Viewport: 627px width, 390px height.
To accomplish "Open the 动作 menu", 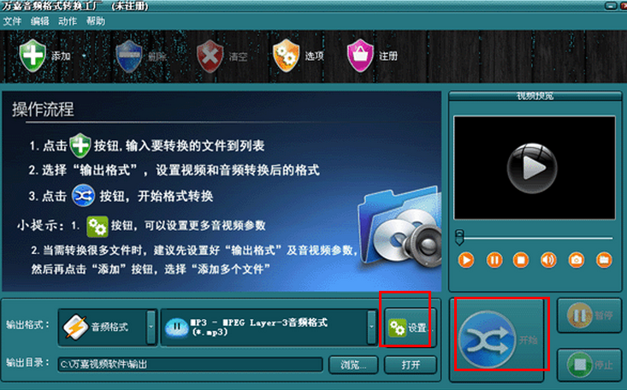I will pyautogui.click(x=68, y=21).
